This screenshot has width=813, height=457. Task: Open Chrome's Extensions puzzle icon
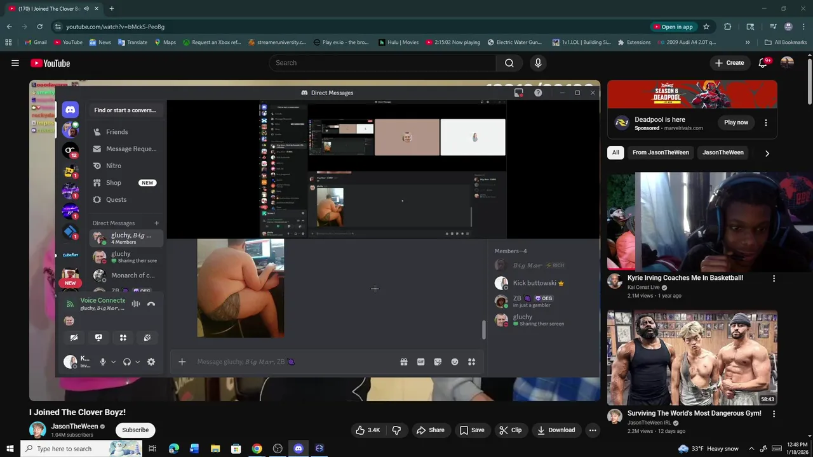pyautogui.click(x=728, y=27)
